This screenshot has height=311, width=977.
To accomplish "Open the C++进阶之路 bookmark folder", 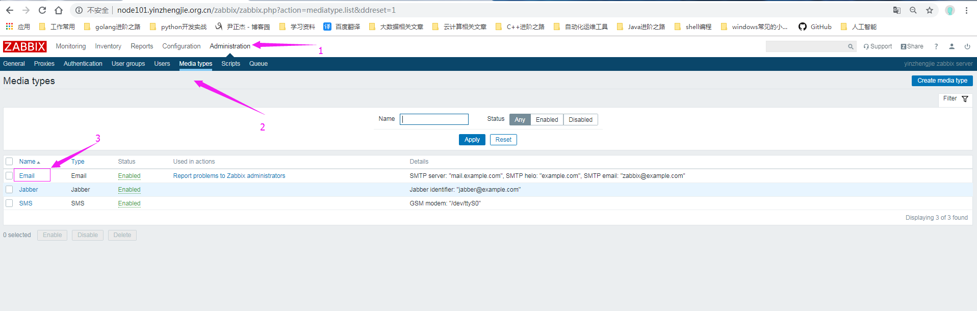I will tap(520, 27).
